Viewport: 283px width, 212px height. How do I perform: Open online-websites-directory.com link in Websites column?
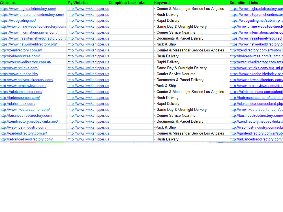[33, 27]
